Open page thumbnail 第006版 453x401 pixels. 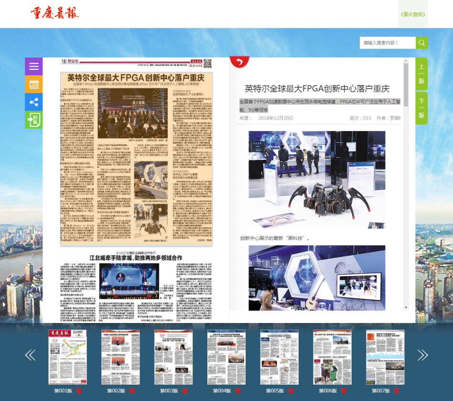coord(332,357)
